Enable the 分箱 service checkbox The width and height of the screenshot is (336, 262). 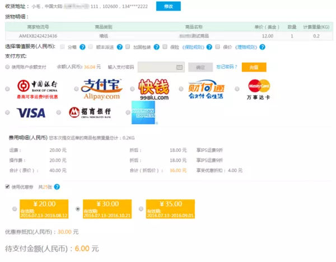[x=62, y=46]
